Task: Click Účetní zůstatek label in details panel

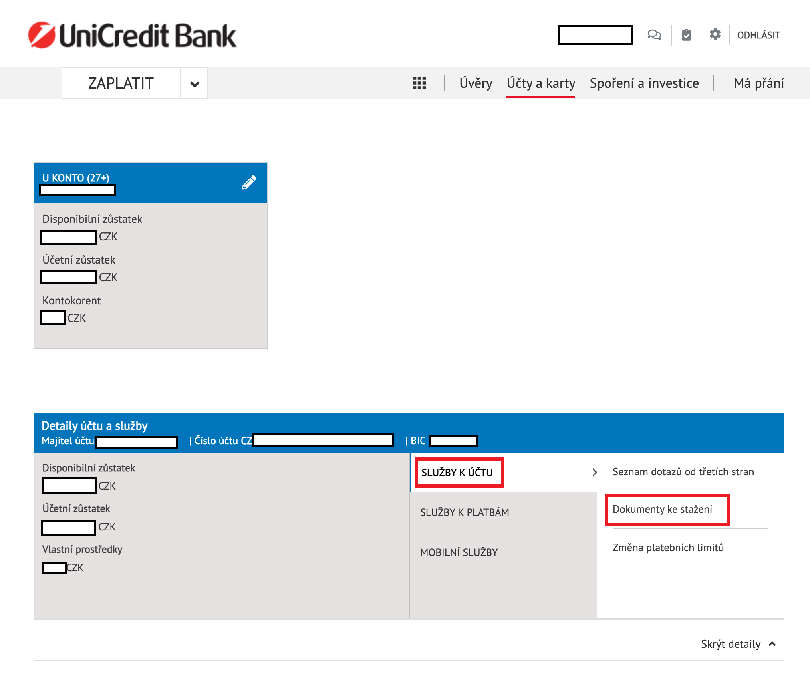Action: (76, 508)
